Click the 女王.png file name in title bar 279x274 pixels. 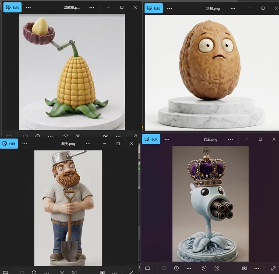[210, 139]
